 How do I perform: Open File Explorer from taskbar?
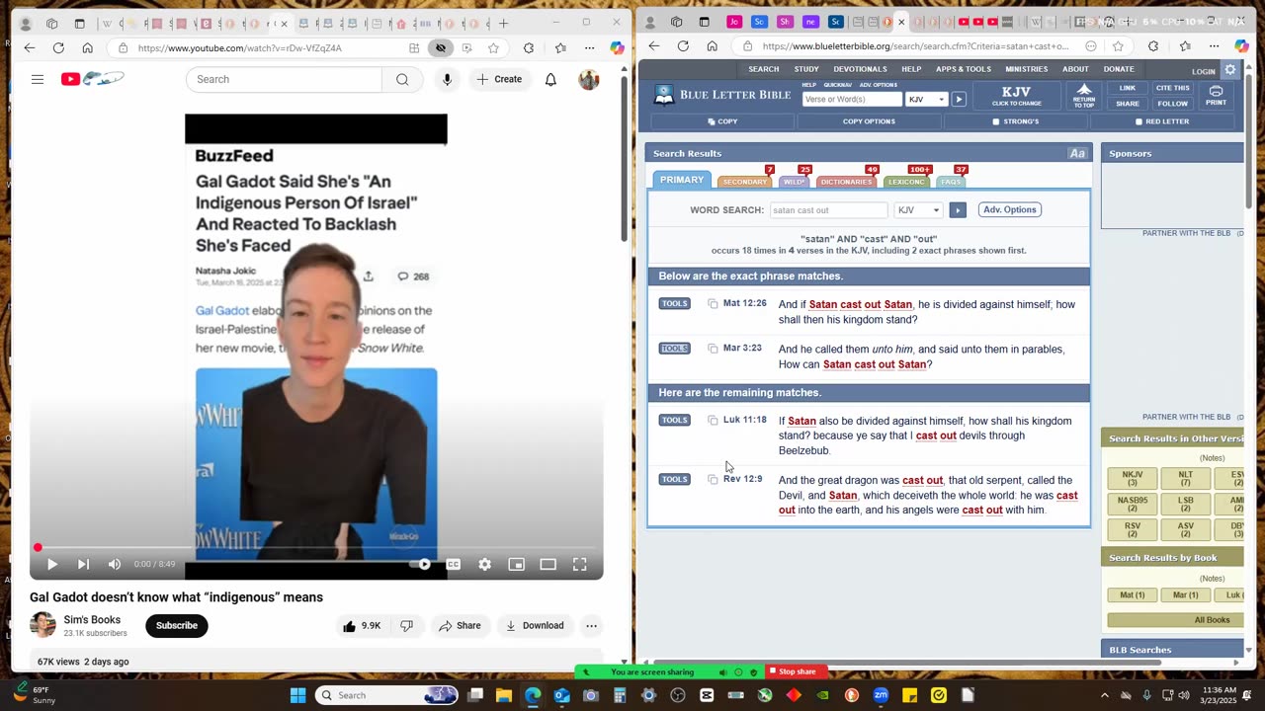click(503, 695)
